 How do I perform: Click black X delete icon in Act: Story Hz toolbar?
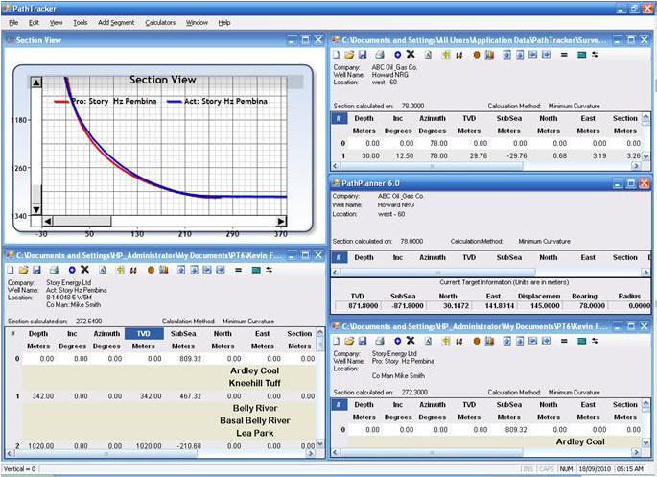(x=84, y=270)
